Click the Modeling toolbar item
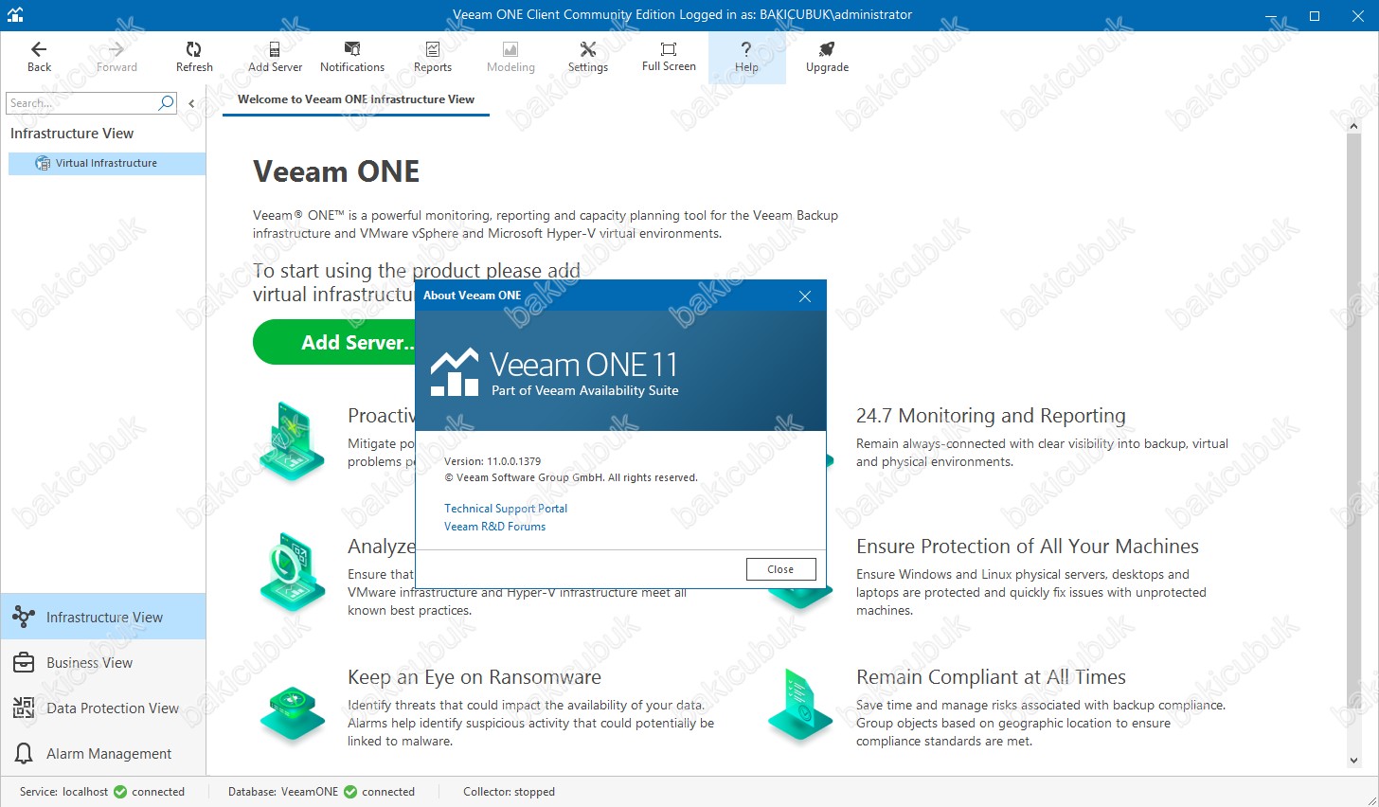The height and width of the screenshot is (807, 1379). 510,57
